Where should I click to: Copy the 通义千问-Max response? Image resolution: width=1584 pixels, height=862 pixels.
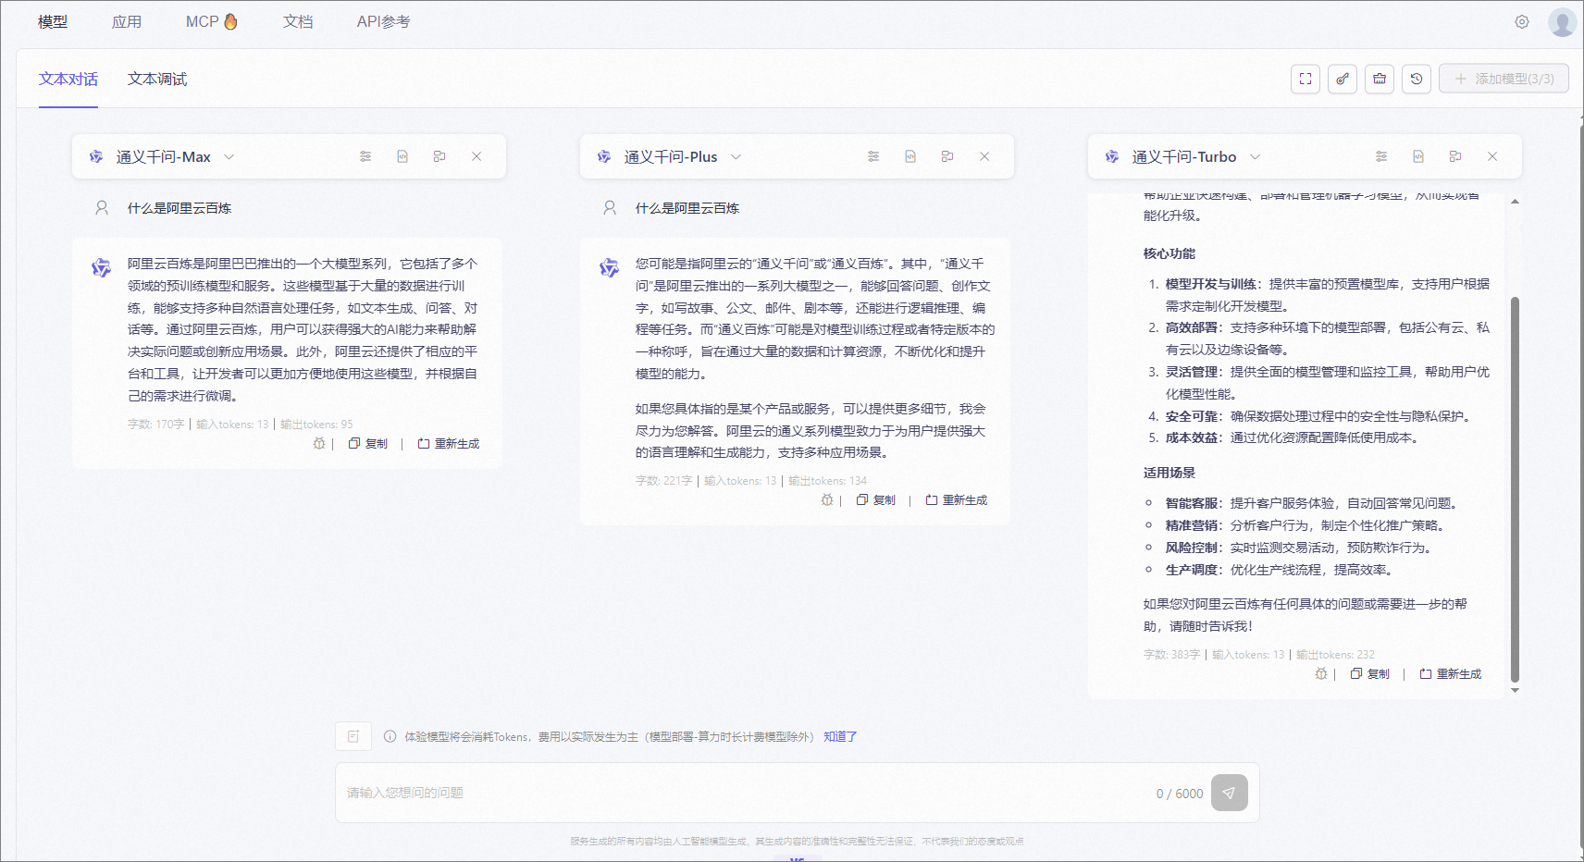pos(368,444)
